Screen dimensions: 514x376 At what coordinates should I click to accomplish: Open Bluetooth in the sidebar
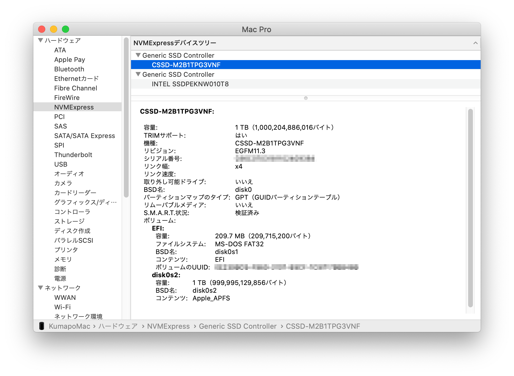(69, 69)
